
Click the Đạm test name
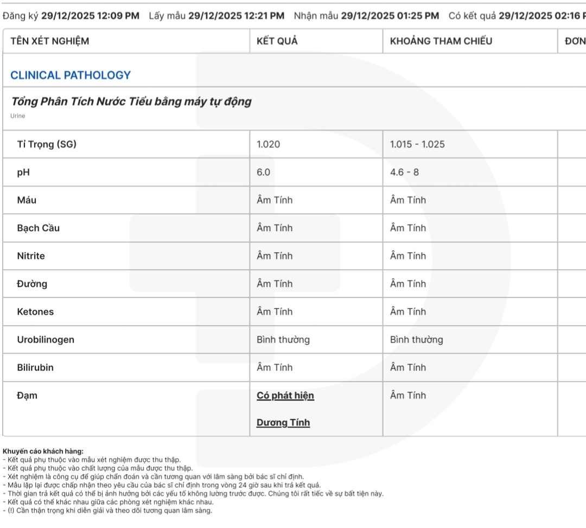[x=27, y=396]
